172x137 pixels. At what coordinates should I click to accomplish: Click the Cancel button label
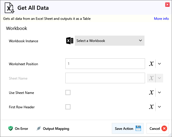[155, 129]
